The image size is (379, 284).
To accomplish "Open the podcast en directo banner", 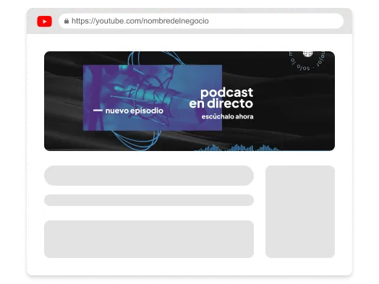I will [189, 101].
